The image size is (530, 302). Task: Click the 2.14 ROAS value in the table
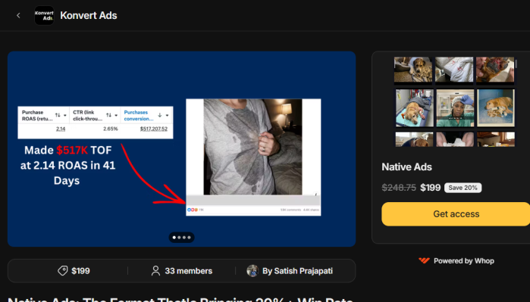[x=61, y=129]
